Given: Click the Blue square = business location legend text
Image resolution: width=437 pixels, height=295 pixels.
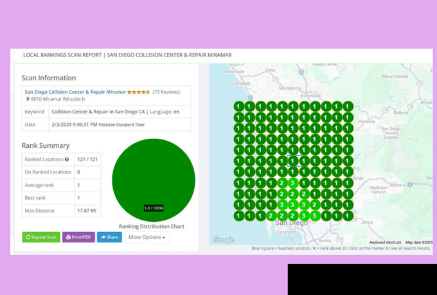Looking at the screenshot, I should [x=281, y=248].
